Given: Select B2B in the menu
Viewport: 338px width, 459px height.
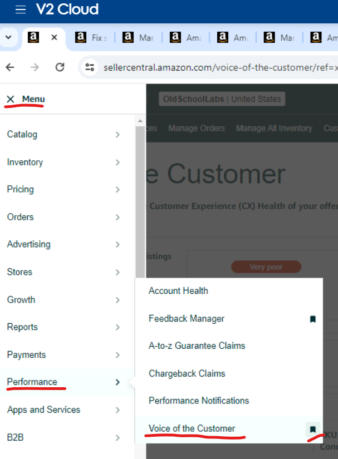Looking at the screenshot, I should pyautogui.click(x=15, y=437).
